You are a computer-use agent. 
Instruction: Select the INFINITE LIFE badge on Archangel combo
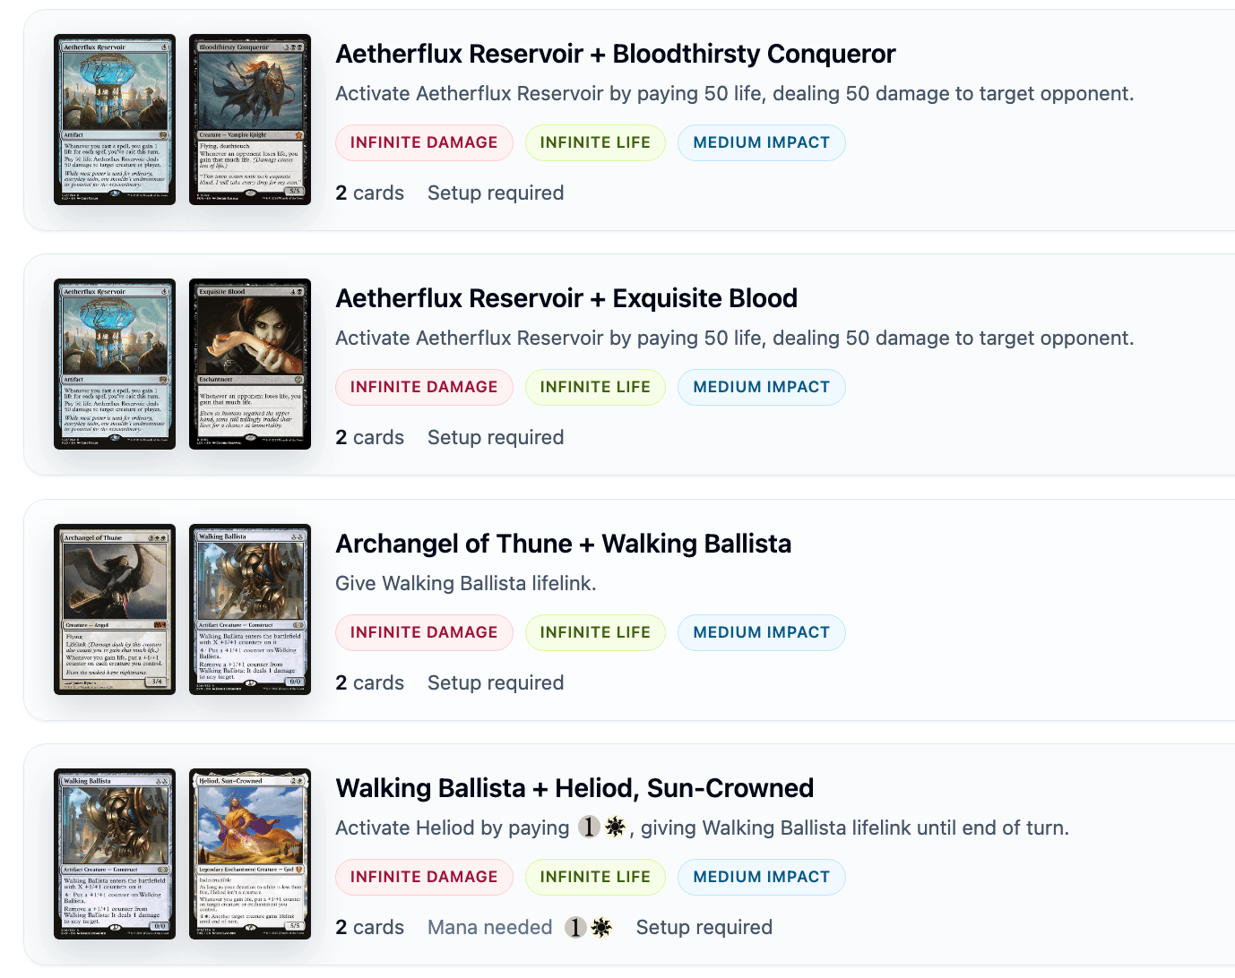[x=595, y=632]
